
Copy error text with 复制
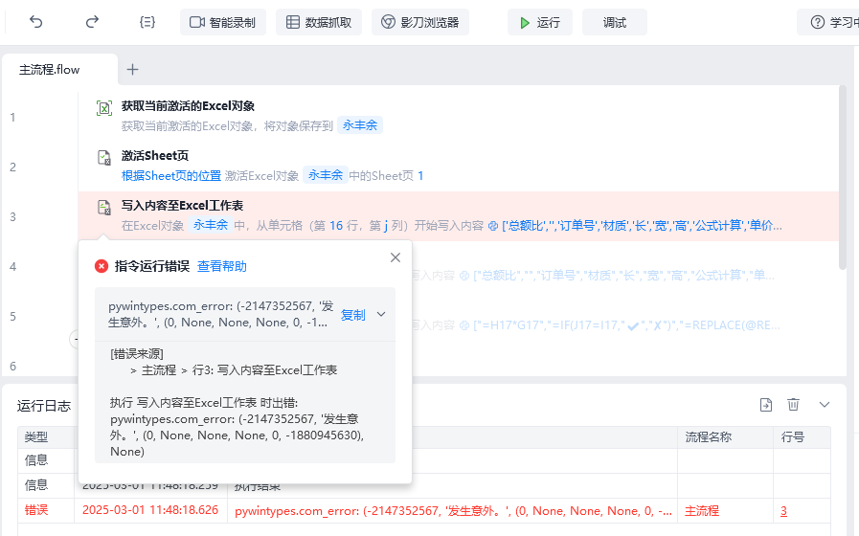point(352,315)
